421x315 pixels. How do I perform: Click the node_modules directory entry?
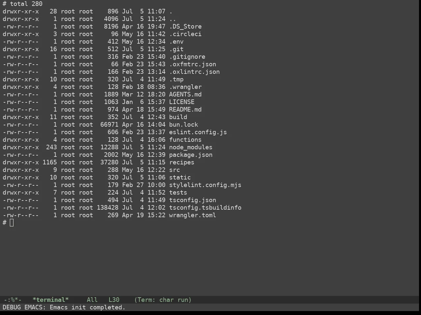point(191,147)
